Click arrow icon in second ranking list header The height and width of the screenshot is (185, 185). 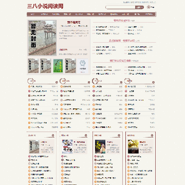point(89,82)
